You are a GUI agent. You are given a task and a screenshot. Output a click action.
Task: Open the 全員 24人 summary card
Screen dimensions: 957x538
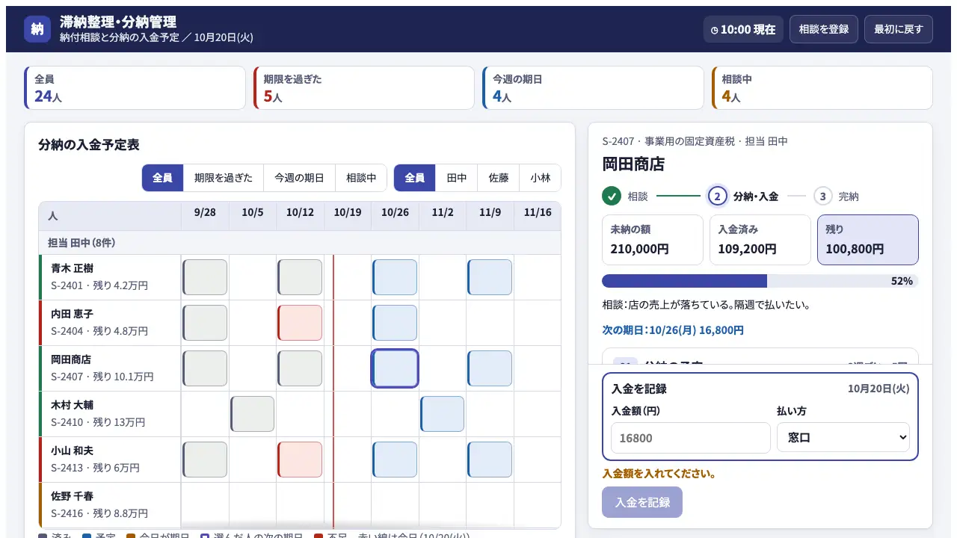(135, 88)
